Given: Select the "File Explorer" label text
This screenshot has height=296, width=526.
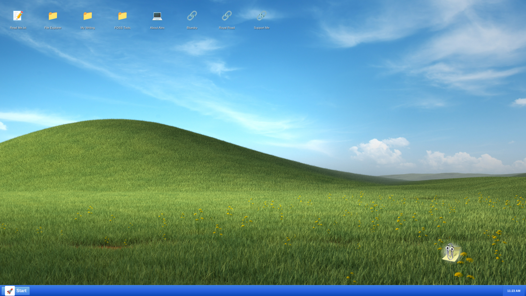Looking at the screenshot, I should click(x=53, y=28).
